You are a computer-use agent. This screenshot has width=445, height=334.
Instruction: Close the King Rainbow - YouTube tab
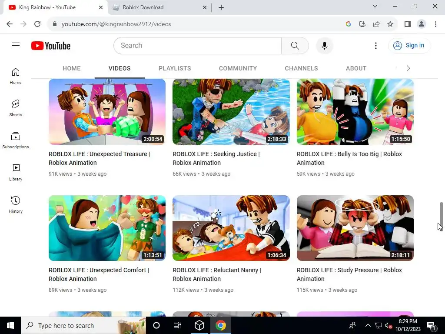pos(101,7)
